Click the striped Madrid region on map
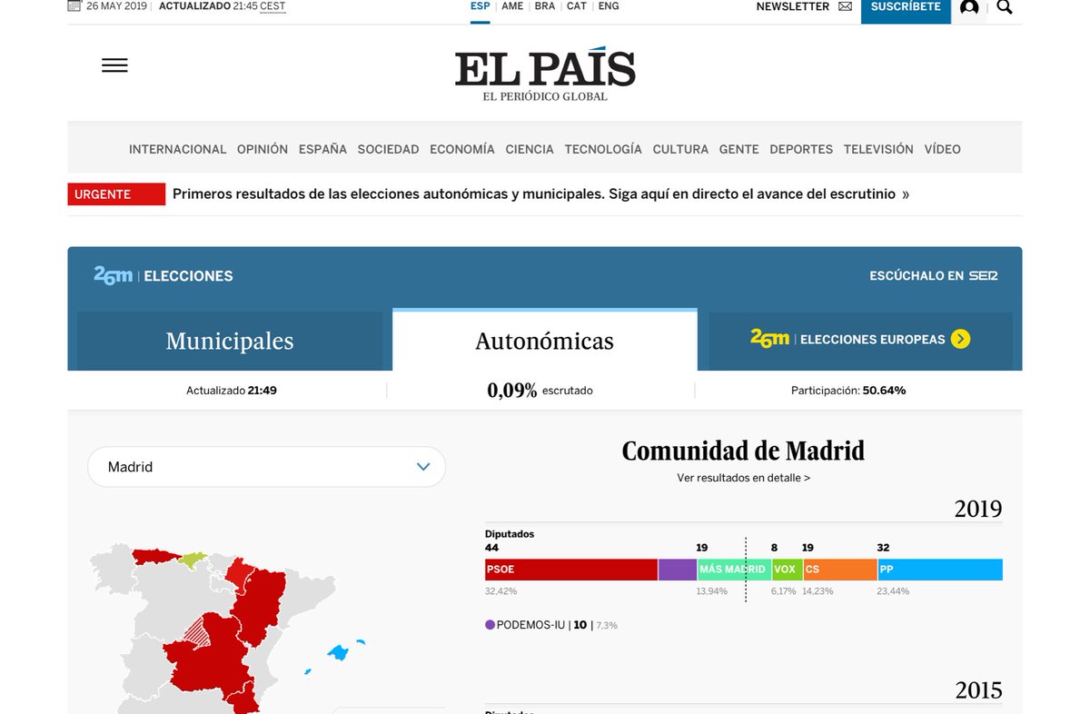 (x=198, y=632)
